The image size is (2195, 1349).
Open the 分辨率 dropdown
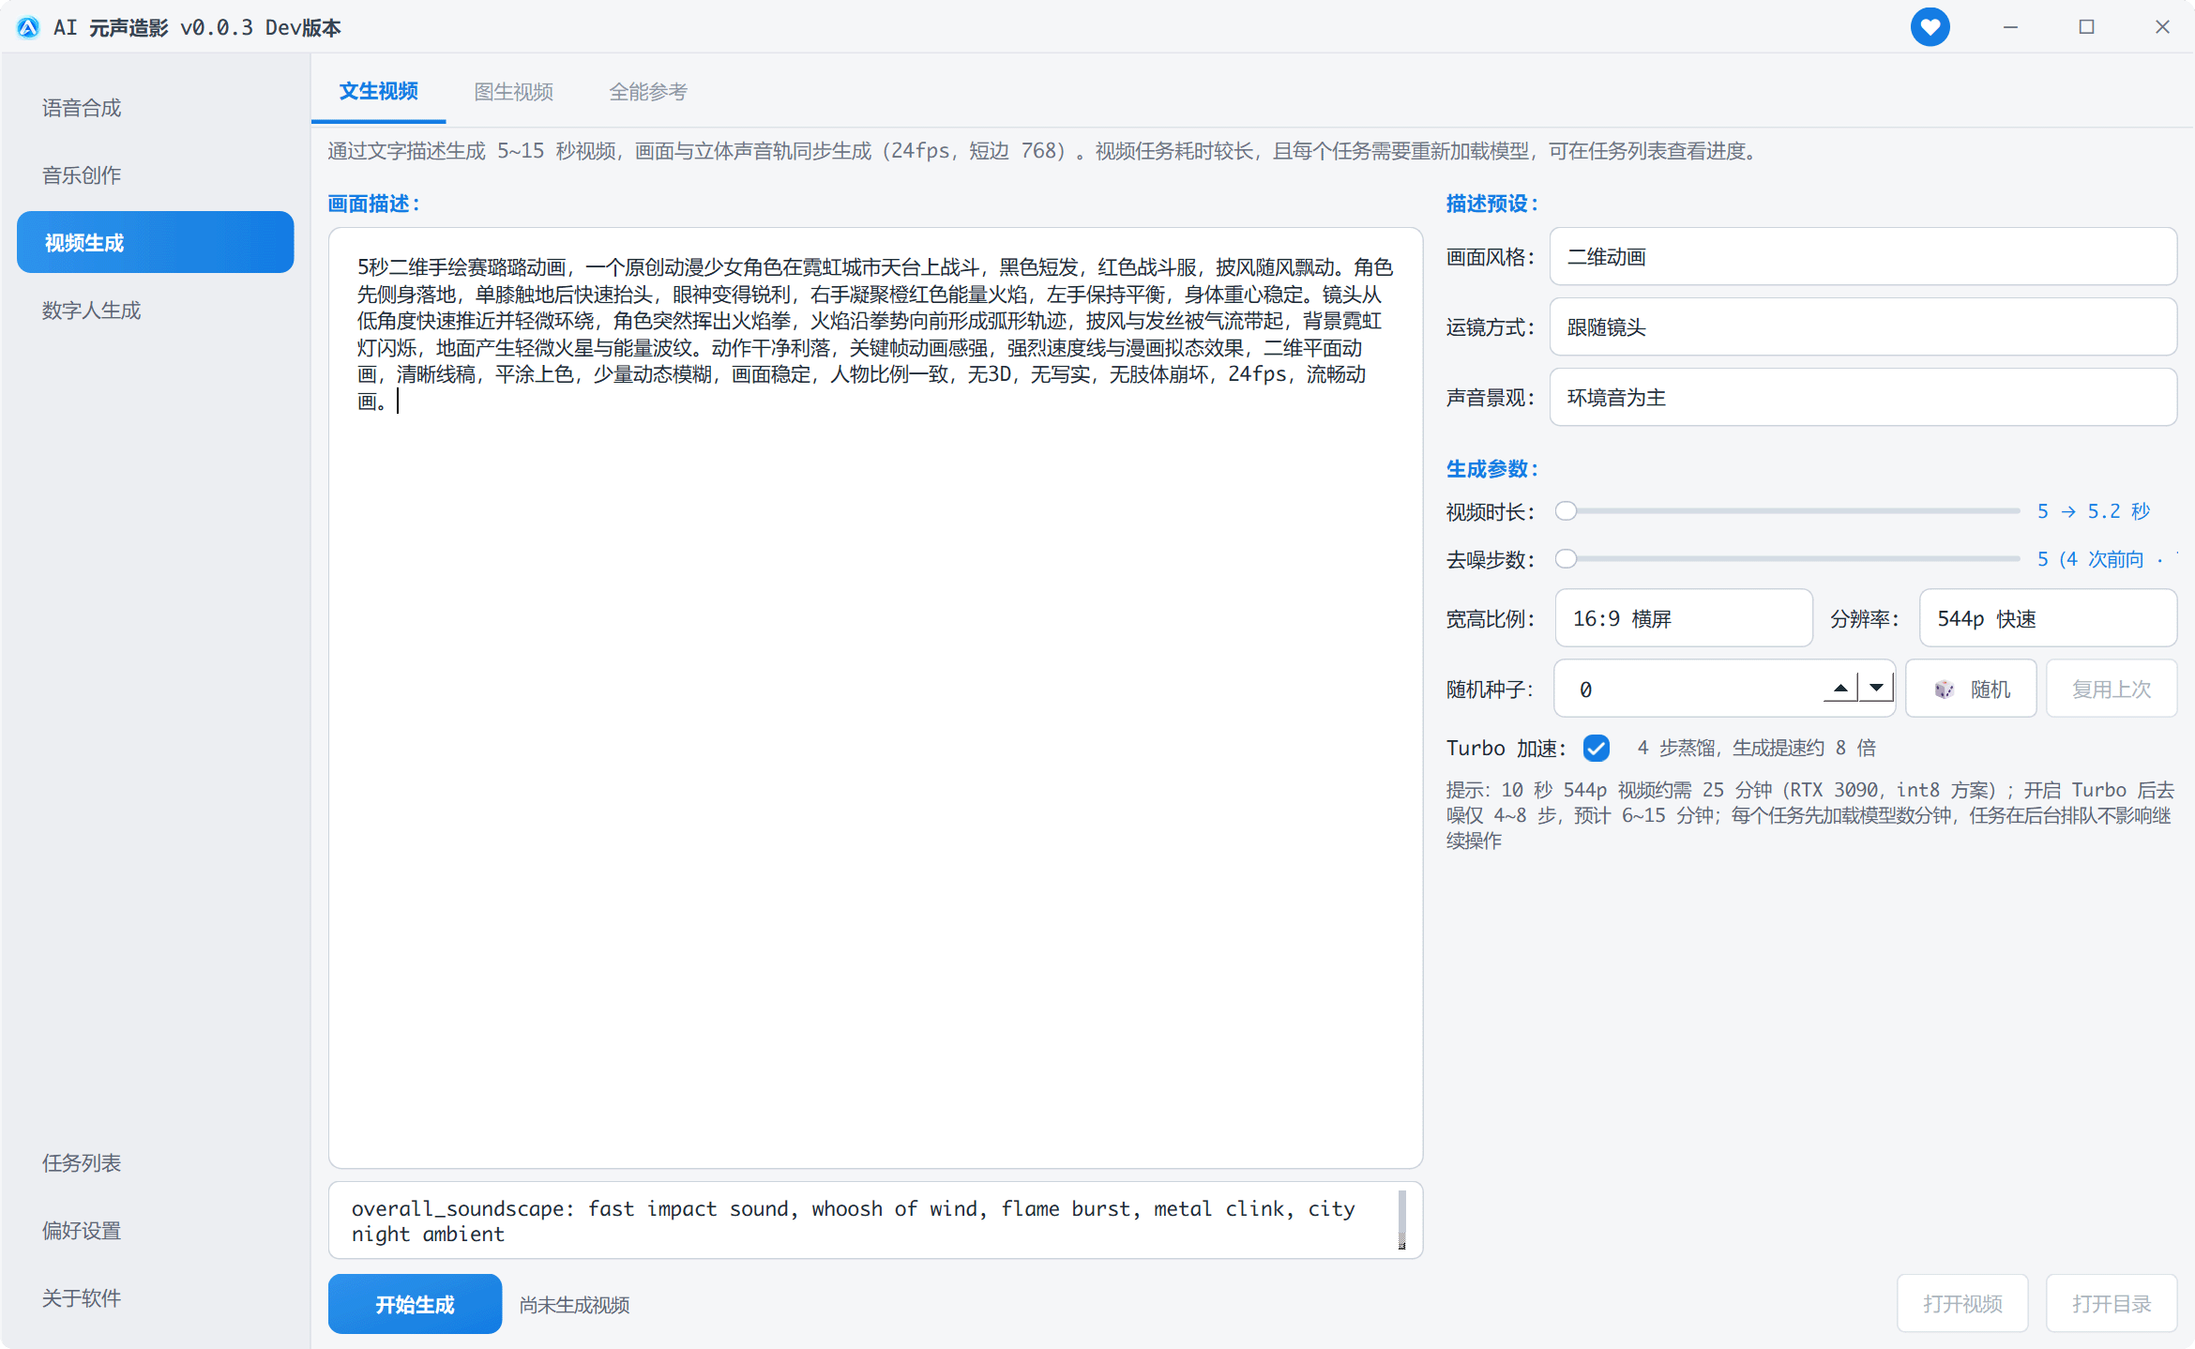(x=2048, y=618)
